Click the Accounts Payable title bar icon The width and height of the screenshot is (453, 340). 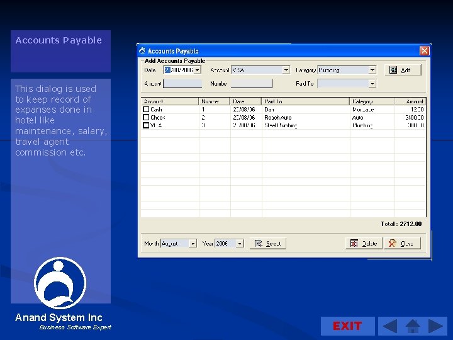(142, 51)
